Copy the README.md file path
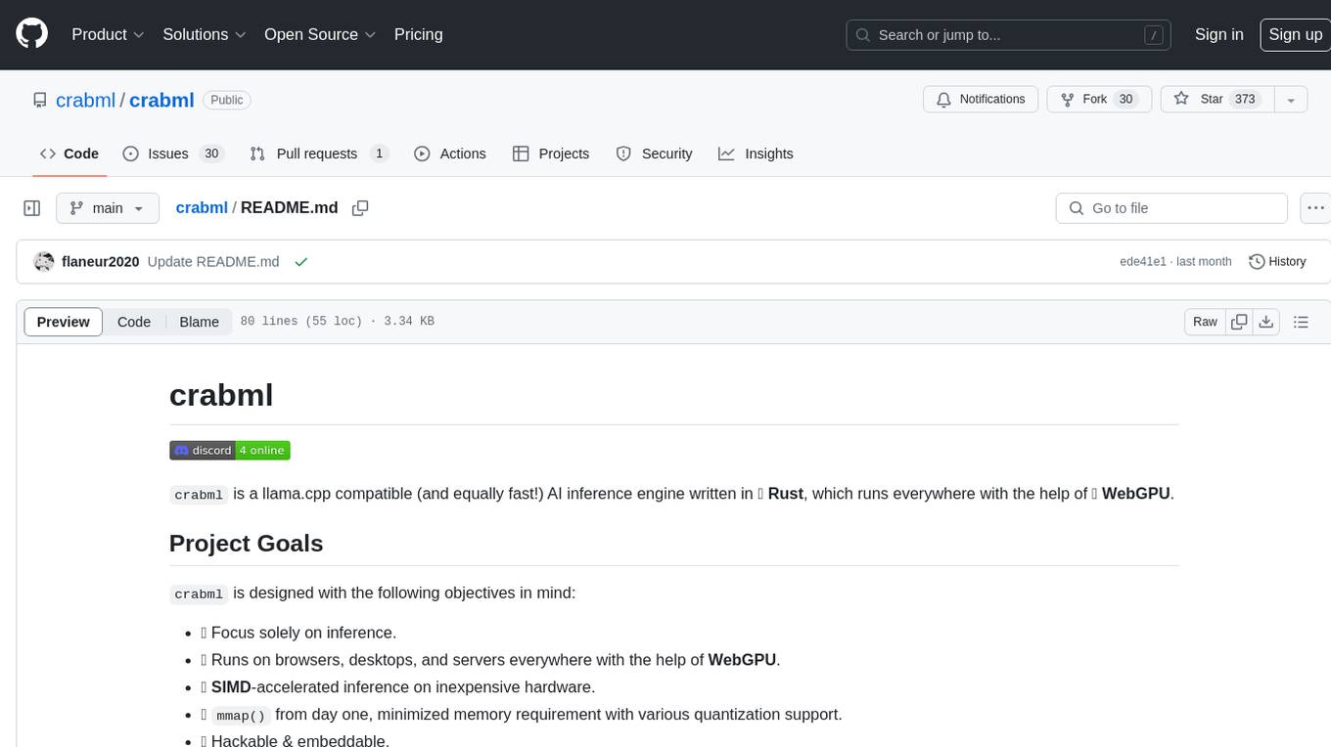Screen dimensions: 1331x747 pos(360,207)
